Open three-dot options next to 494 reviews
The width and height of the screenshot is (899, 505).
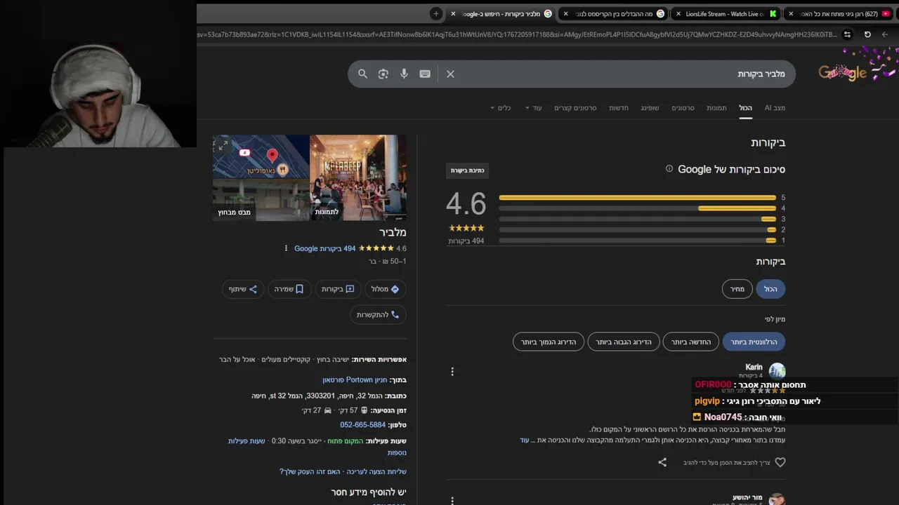(x=286, y=248)
